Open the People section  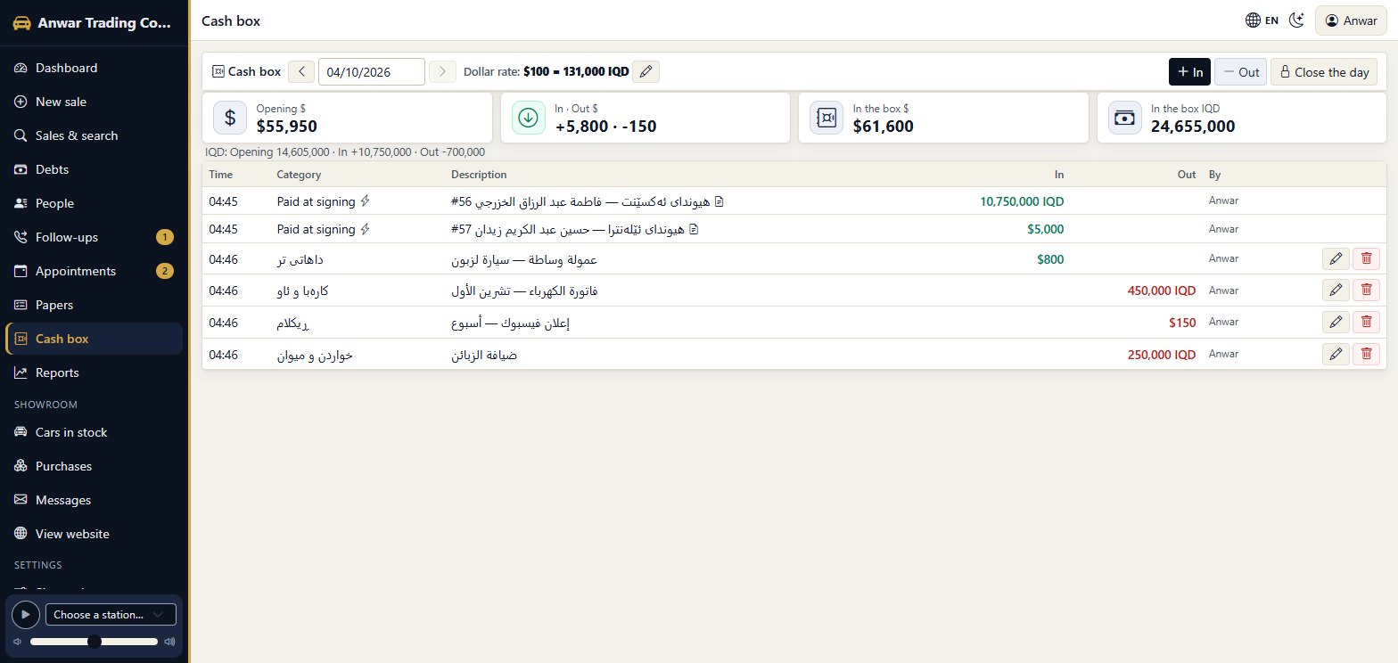pyautogui.click(x=95, y=203)
